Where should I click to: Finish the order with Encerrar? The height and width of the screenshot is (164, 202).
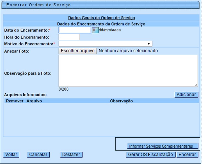coord(187,155)
